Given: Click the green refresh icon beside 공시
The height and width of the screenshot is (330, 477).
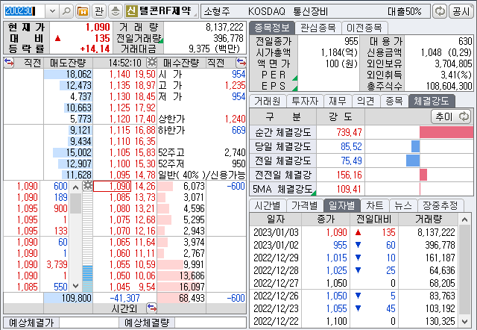Looking at the screenshot, I should point(440,12).
